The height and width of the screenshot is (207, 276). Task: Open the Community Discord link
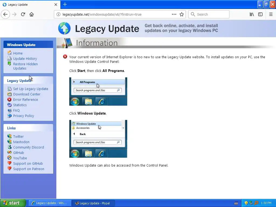tap(29, 147)
